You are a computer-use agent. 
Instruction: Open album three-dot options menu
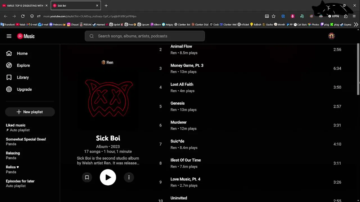(x=129, y=177)
